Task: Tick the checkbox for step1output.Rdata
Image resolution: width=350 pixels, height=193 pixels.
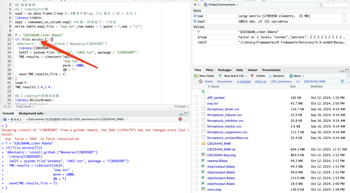Action: tap(197, 166)
